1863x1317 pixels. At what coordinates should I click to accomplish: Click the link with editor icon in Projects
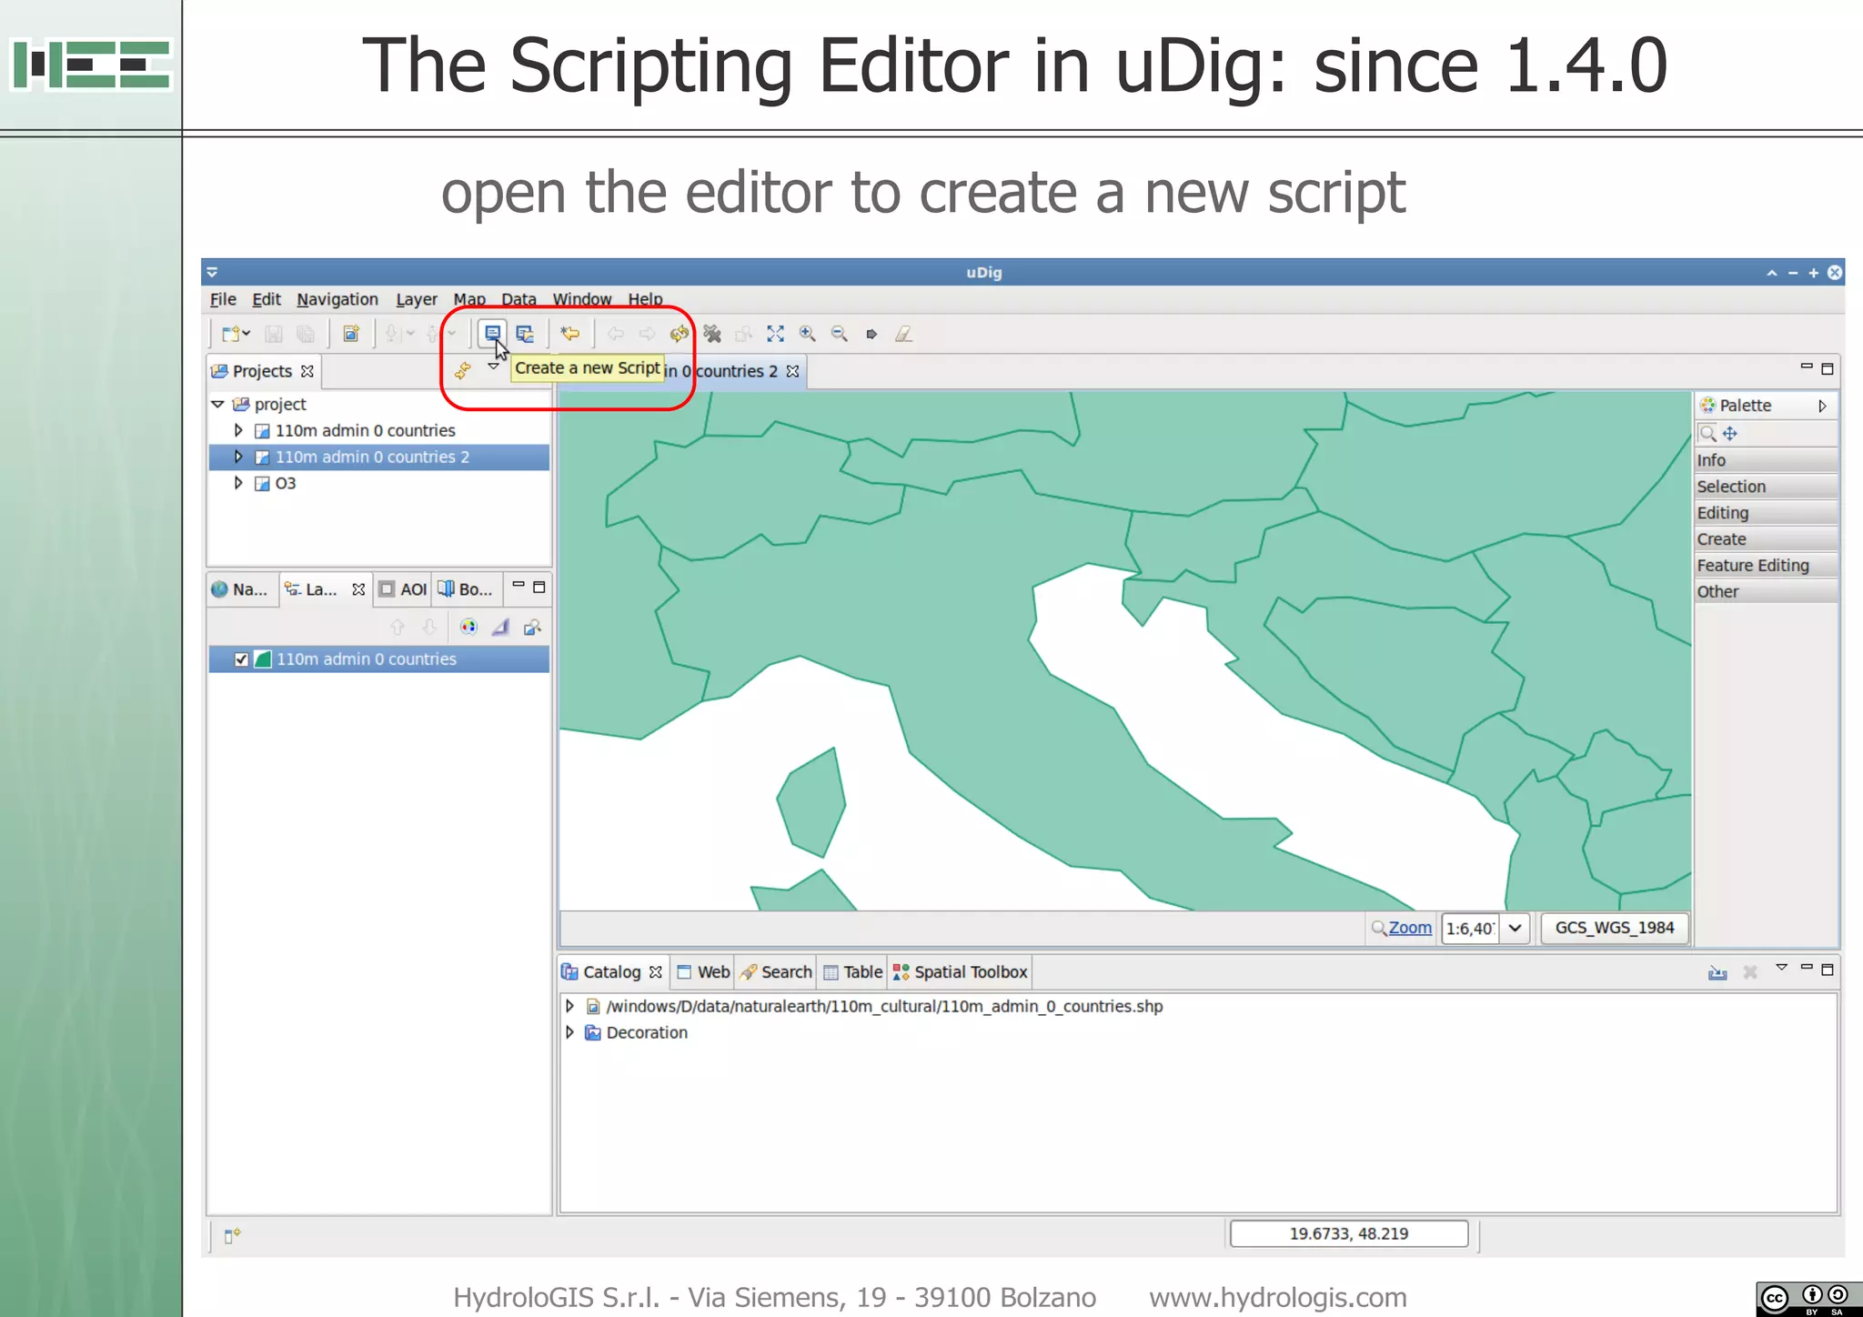tap(463, 370)
